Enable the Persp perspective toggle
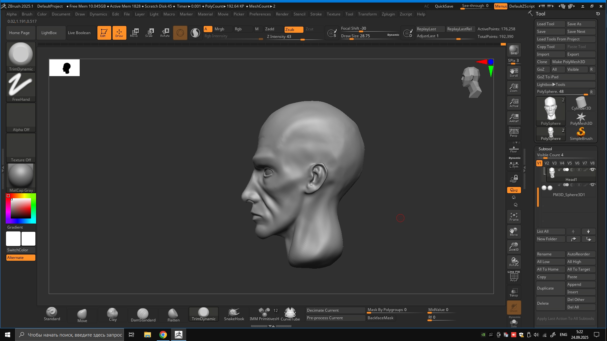 coord(514,132)
